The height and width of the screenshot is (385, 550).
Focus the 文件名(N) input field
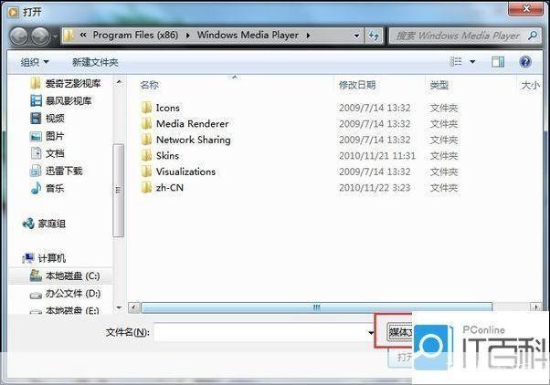pyautogui.click(x=259, y=332)
